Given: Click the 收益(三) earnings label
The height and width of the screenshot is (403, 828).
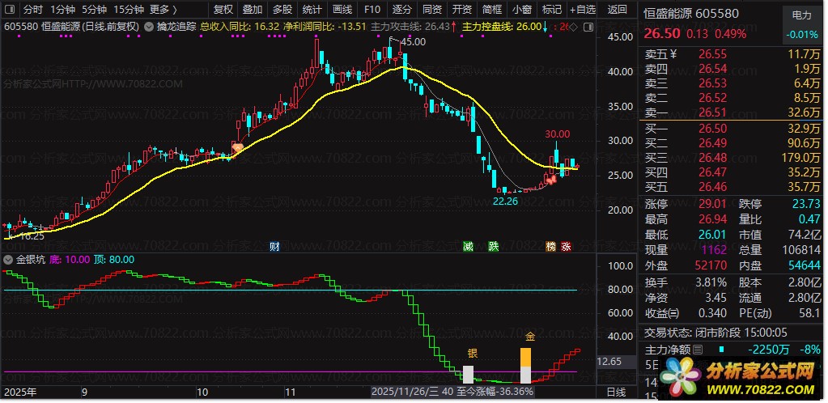Looking at the screenshot, I should [x=662, y=313].
